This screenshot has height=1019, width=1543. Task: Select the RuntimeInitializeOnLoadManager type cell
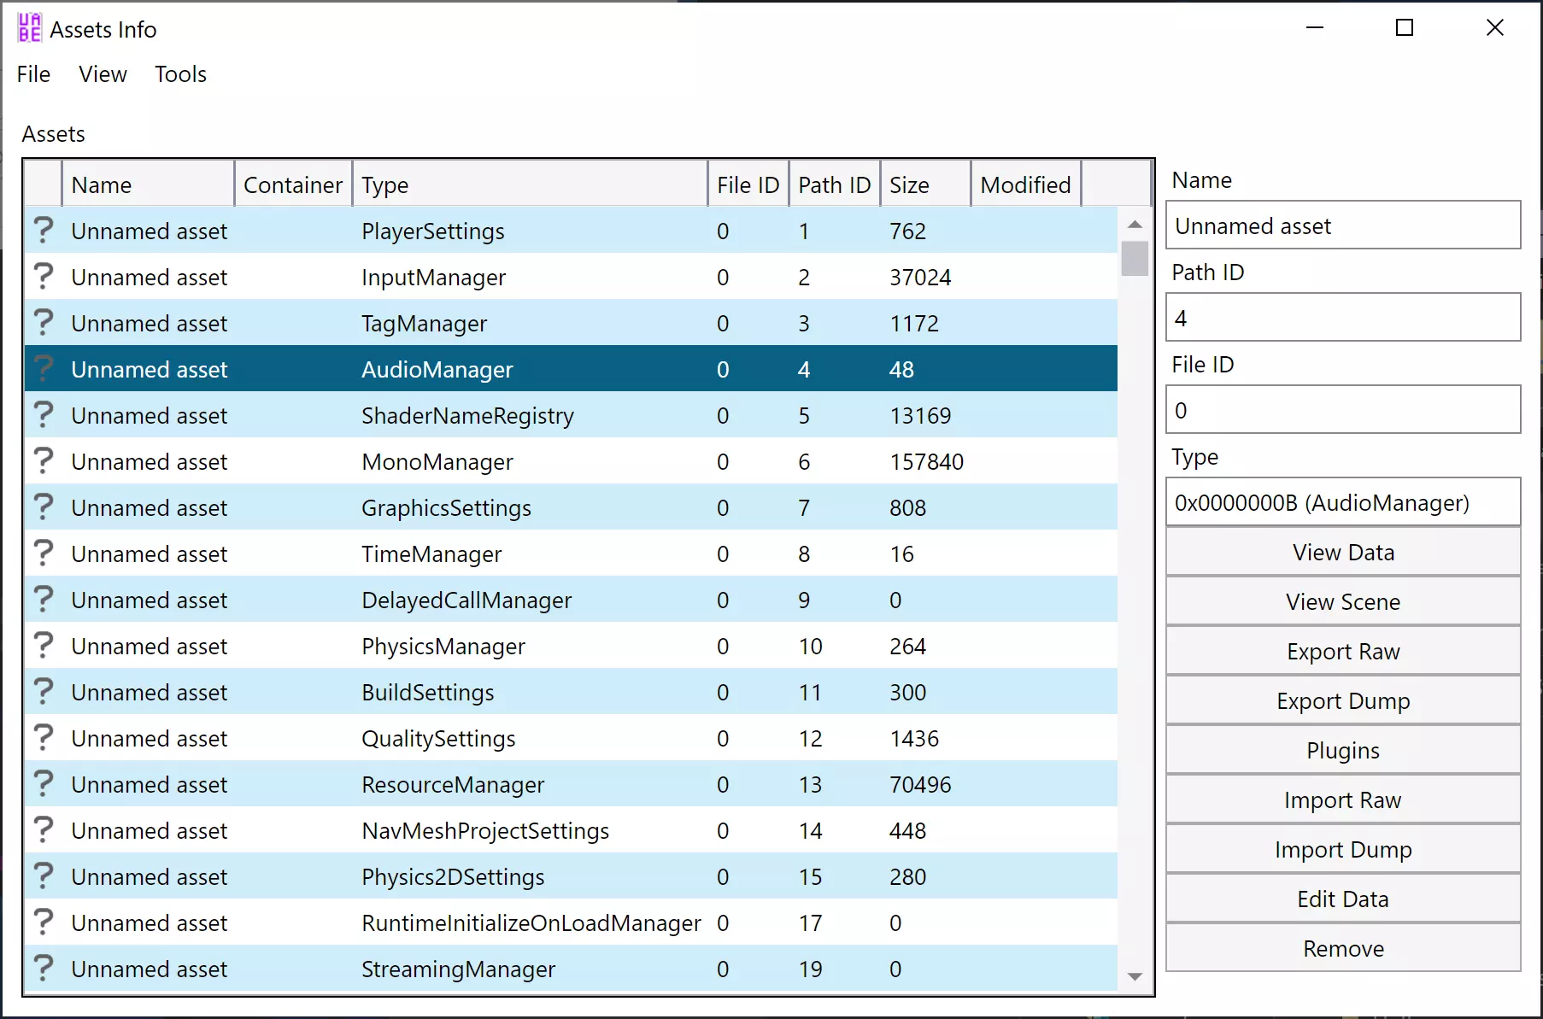point(530,922)
